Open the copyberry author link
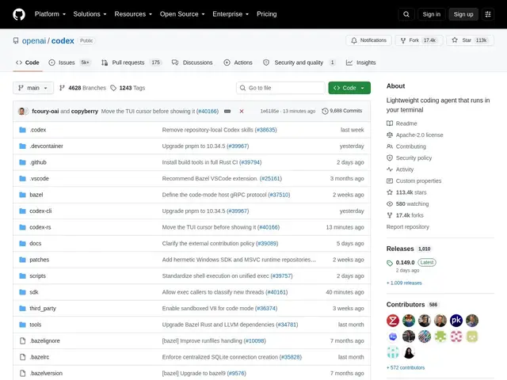The width and height of the screenshot is (507, 380). [x=85, y=111]
